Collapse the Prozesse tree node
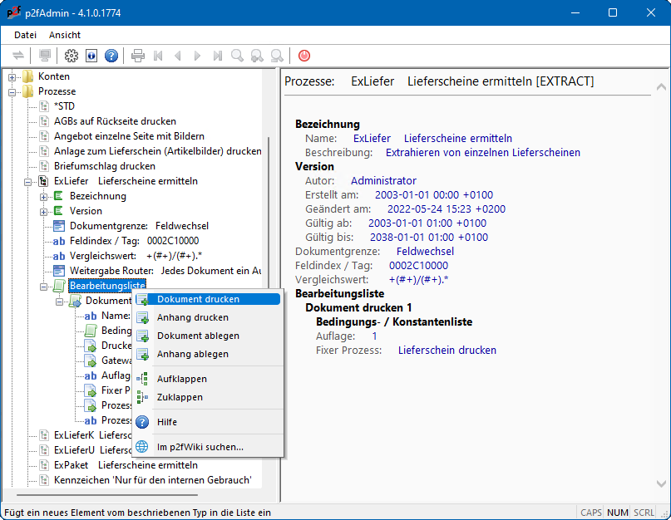671x520 pixels. (x=12, y=91)
